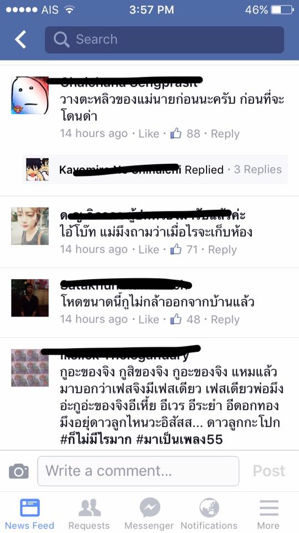The height and width of the screenshot is (533, 299).
Task: Tap the back arrow icon
Action: coord(20,39)
